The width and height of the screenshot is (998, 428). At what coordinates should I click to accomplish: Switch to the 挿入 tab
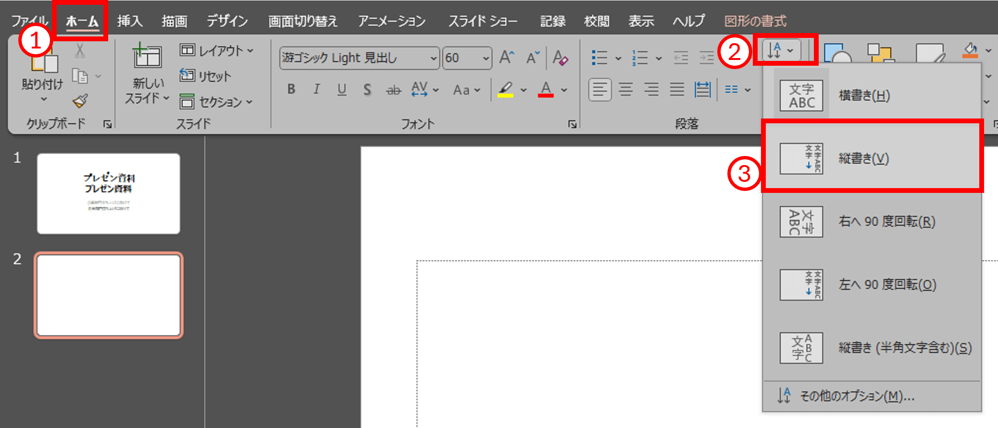coord(130,21)
